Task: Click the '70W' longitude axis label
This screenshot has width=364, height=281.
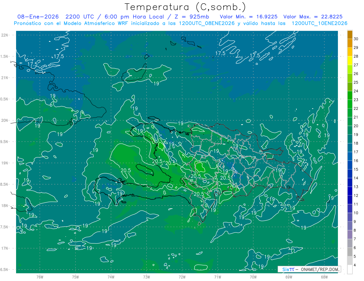Action: (x=253, y=277)
